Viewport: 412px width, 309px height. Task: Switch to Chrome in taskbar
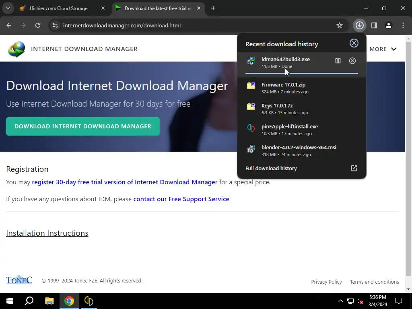click(x=69, y=301)
